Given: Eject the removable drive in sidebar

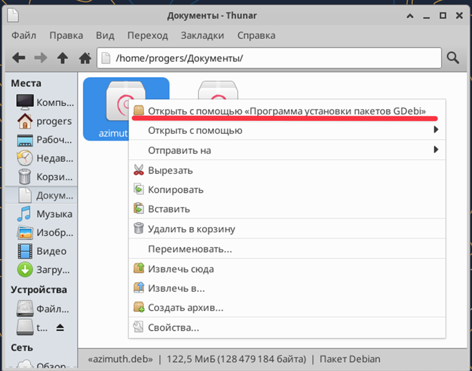Looking at the screenshot, I should pyautogui.click(x=60, y=327).
